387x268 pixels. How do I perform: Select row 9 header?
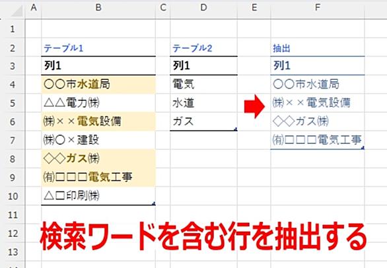(13, 178)
